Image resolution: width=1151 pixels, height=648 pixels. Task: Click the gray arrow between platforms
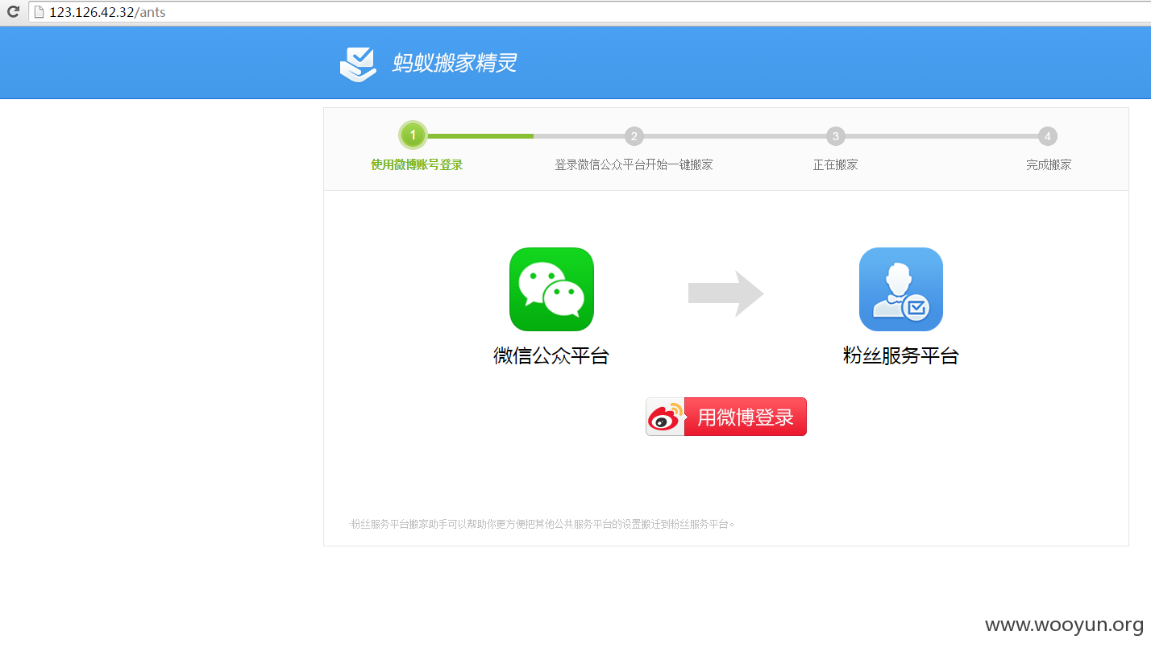coord(725,294)
